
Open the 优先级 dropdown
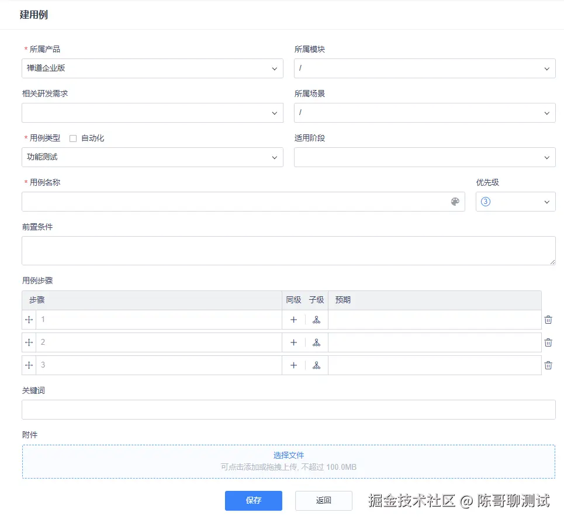546,202
